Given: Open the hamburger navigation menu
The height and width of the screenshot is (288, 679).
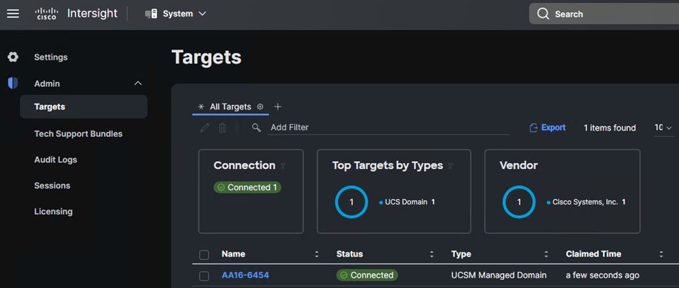Looking at the screenshot, I should tap(13, 13).
